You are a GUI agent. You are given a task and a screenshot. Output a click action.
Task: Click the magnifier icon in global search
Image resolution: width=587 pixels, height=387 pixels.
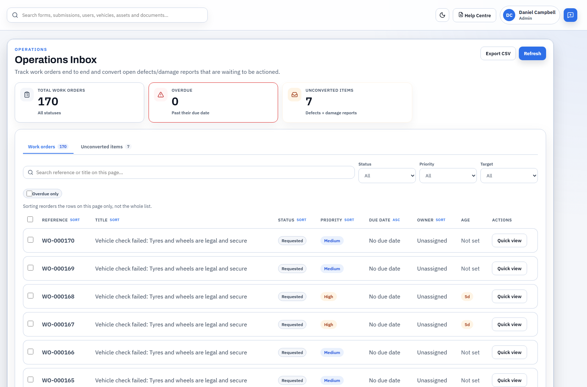click(15, 15)
